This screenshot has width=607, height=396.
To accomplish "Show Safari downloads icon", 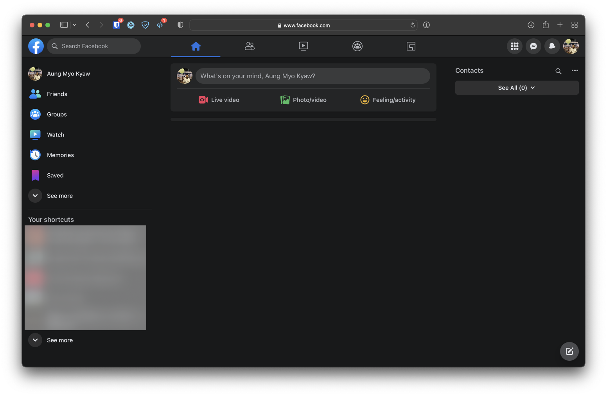I will pyautogui.click(x=531, y=25).
